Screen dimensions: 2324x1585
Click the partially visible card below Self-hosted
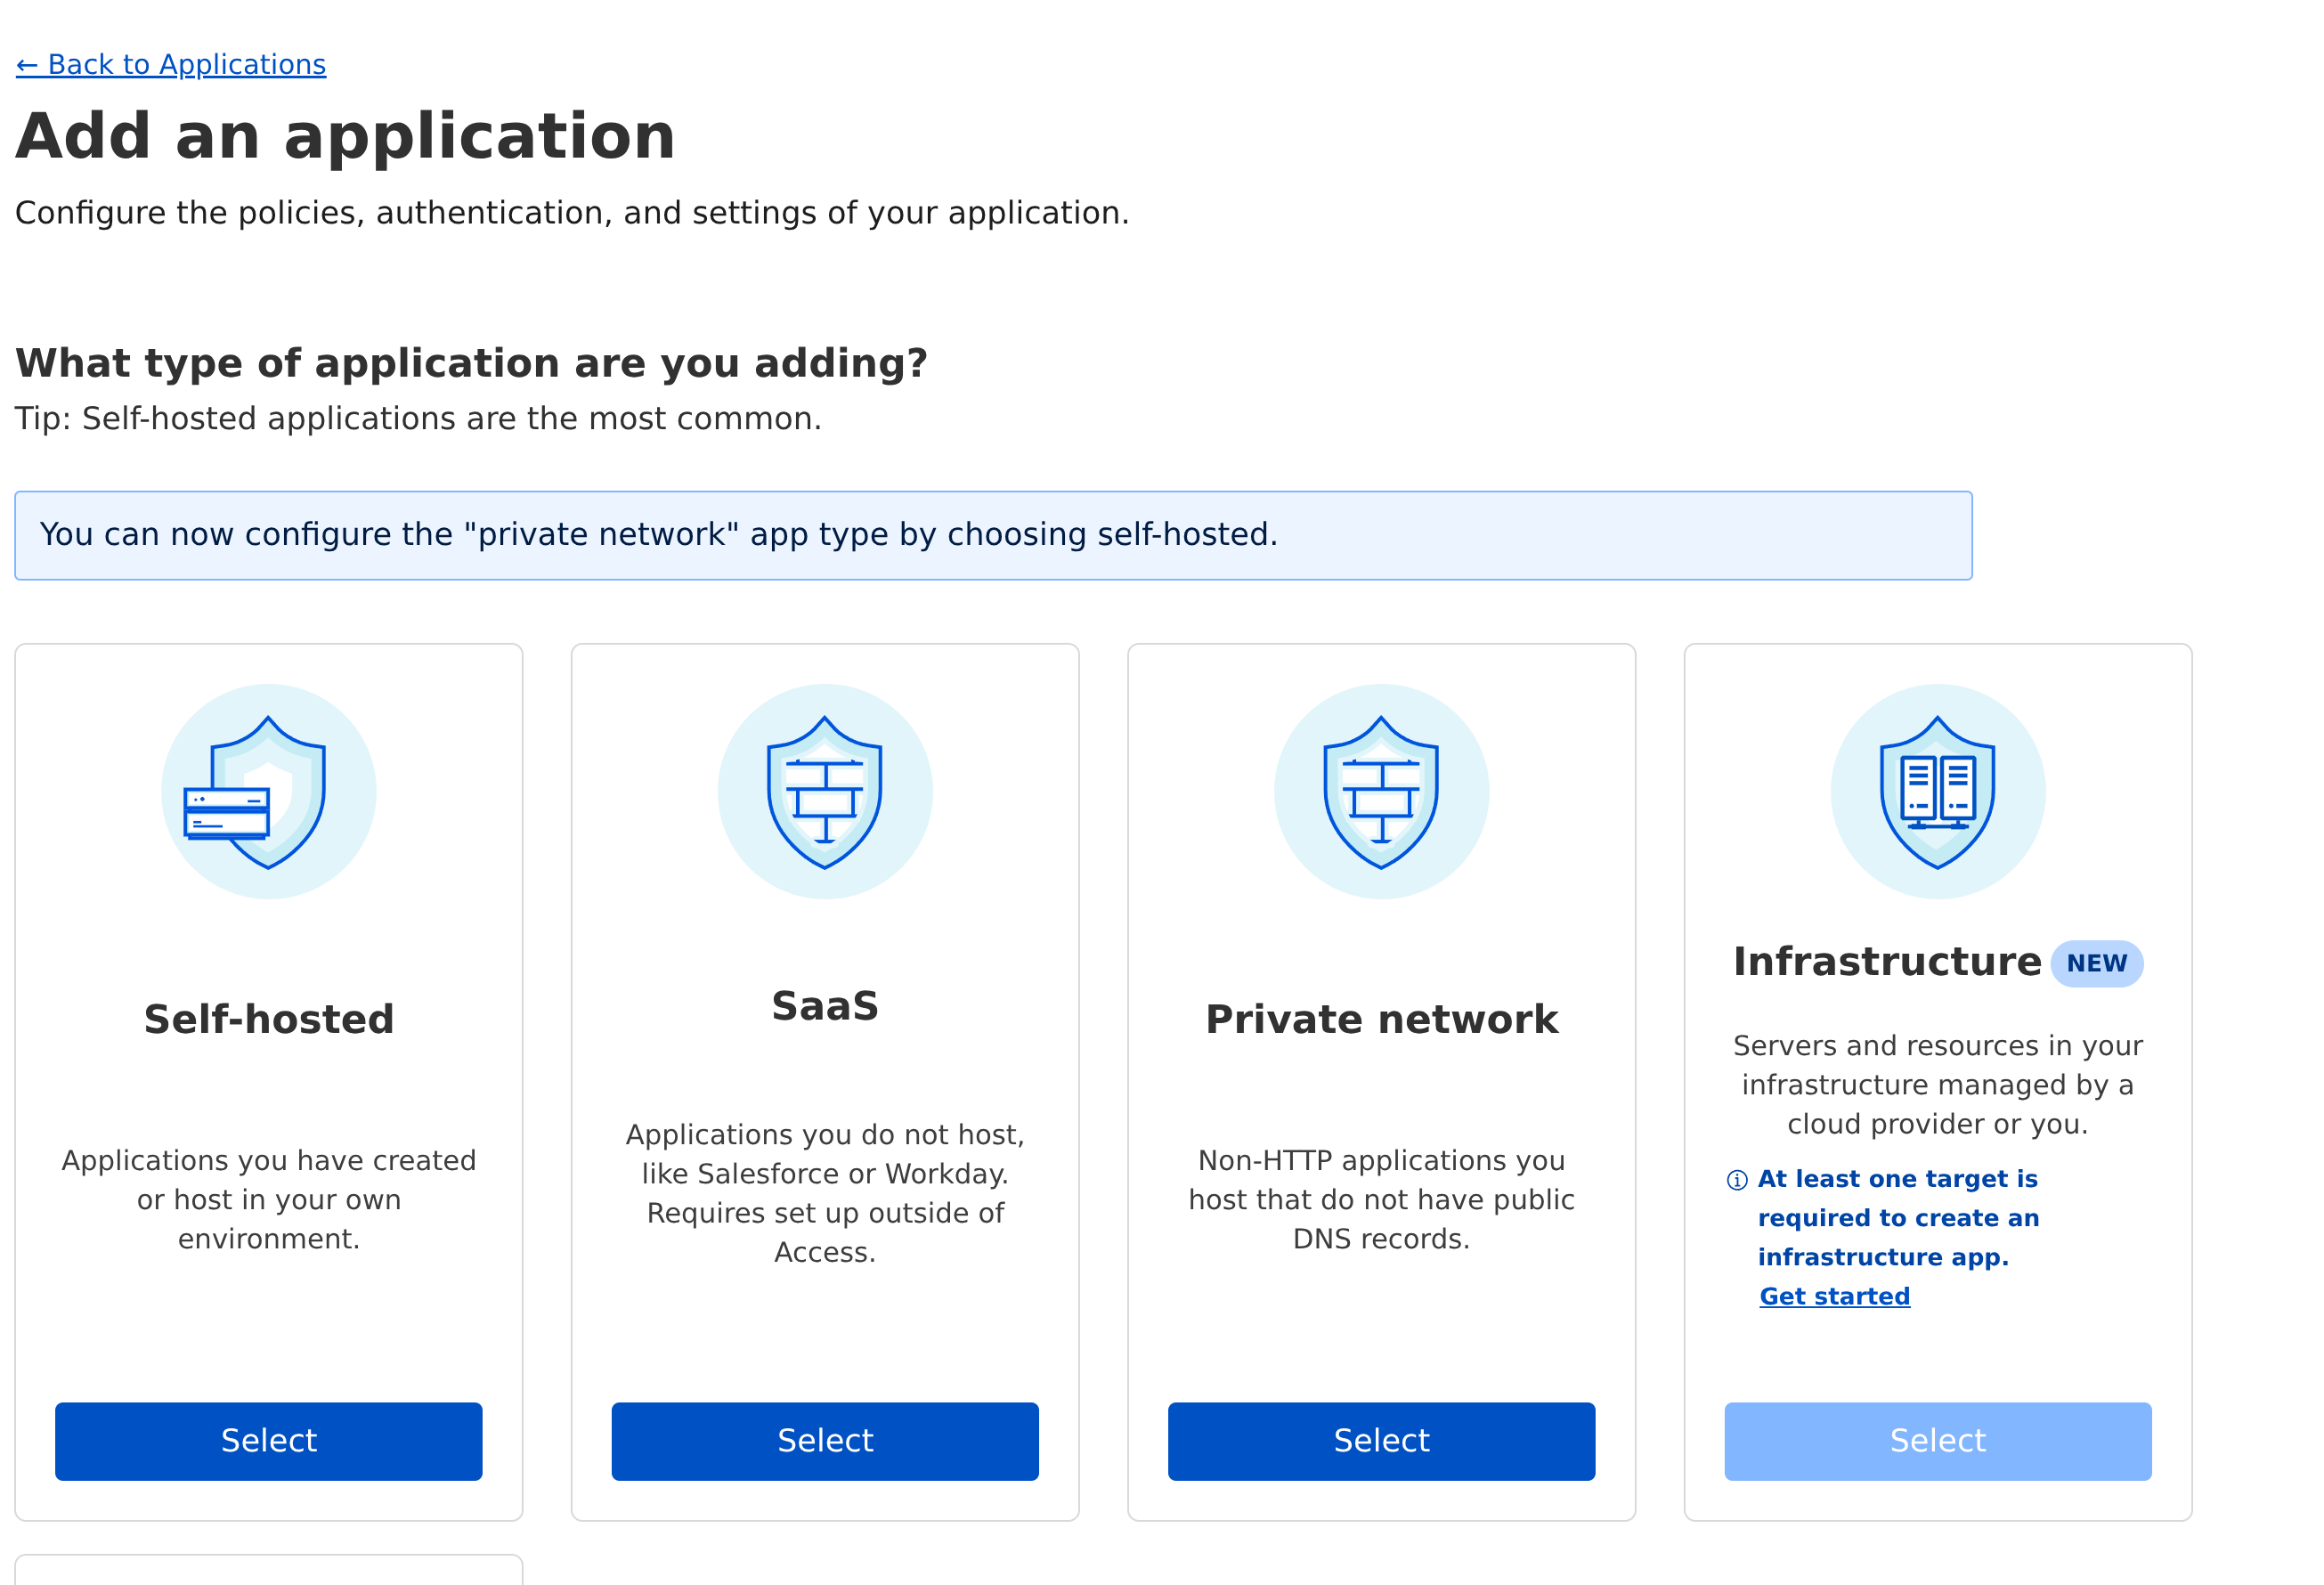point(268,1570)
